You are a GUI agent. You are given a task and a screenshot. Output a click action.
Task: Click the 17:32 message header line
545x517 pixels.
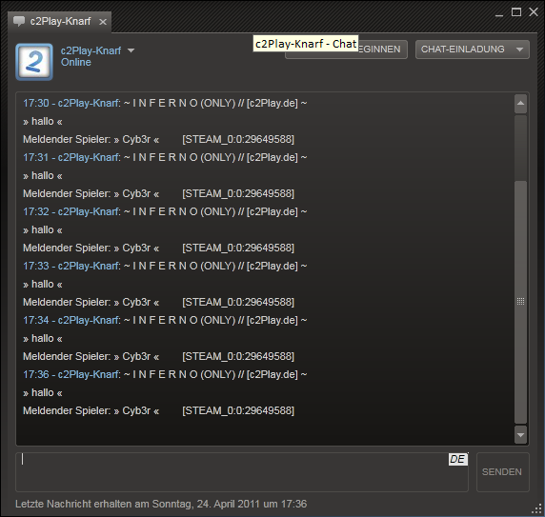coord(165,211)
